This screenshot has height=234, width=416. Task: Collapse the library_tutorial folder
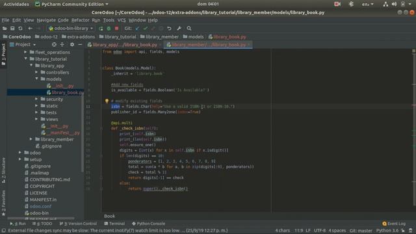coord(25,58)
